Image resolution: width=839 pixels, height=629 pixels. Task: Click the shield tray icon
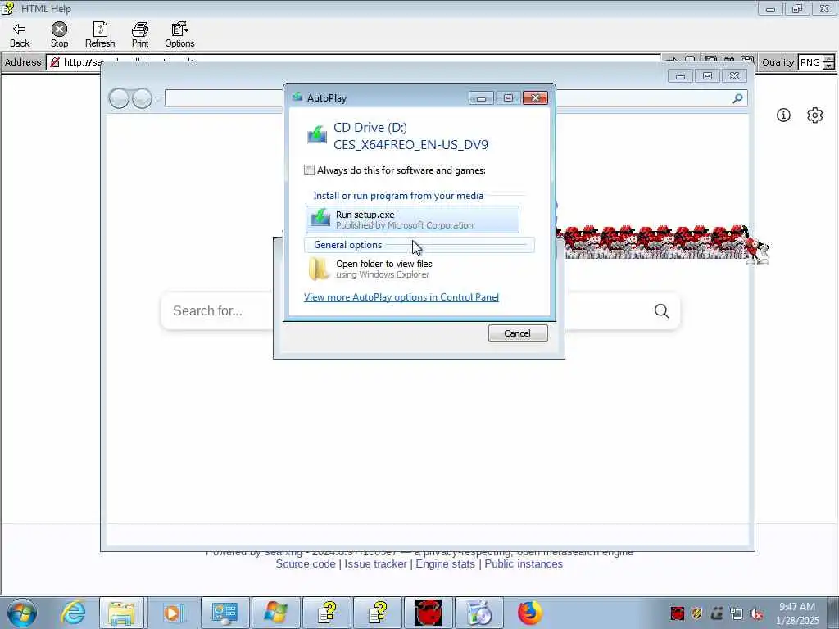pos(696,613)
